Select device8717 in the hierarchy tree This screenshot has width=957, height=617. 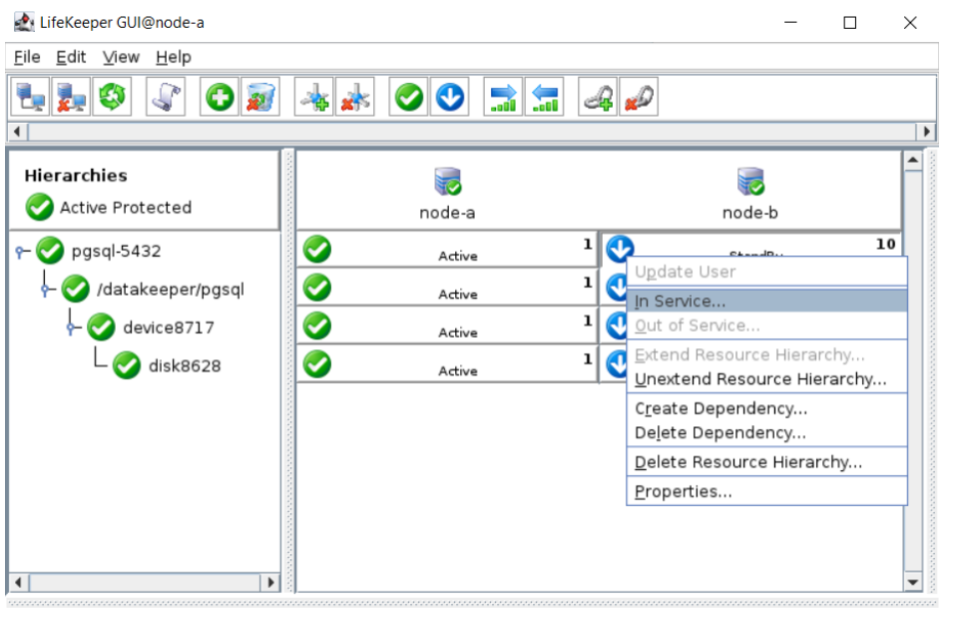tap(169, 328)
